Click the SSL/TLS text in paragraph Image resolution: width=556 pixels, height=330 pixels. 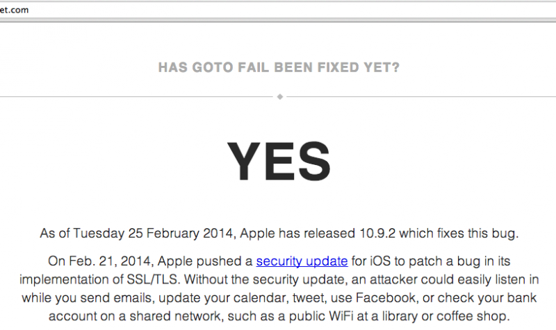coord(154,279)
